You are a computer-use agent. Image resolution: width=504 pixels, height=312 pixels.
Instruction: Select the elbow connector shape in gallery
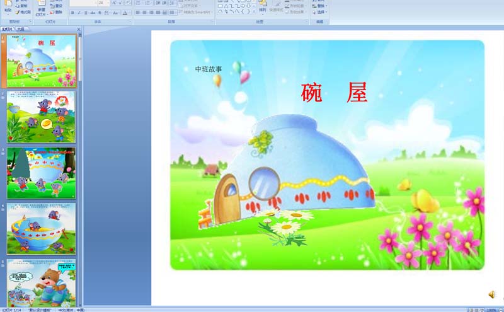tap(232, 6)
